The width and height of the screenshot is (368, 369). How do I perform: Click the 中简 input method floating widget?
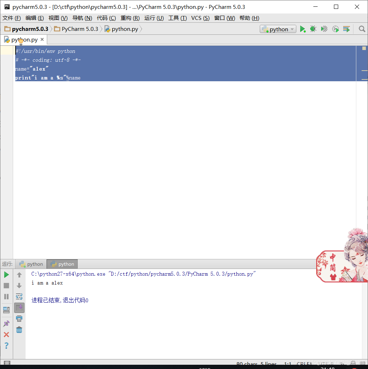point(342,255)
